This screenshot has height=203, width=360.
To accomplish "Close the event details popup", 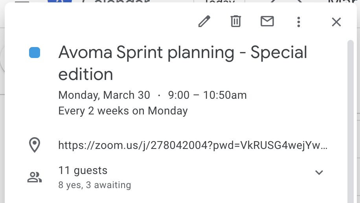I will pyautogui.click(x=336, y=22).
